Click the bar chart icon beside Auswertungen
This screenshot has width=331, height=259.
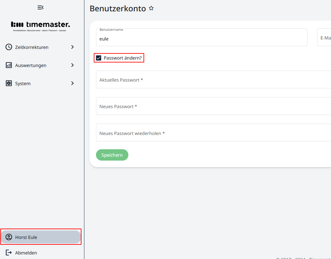(x=9, y=65)
